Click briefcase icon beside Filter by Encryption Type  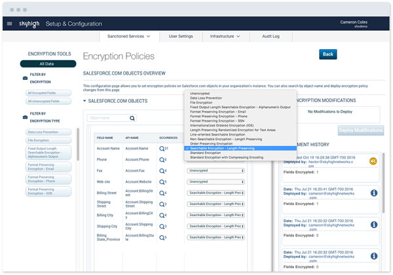tap(25, 117)
